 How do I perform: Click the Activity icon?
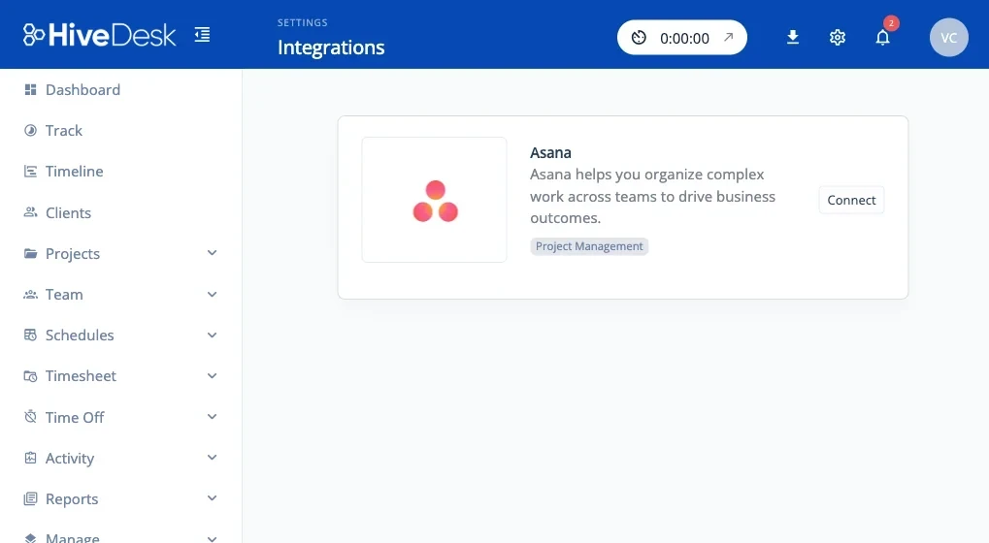coord(30,458)
